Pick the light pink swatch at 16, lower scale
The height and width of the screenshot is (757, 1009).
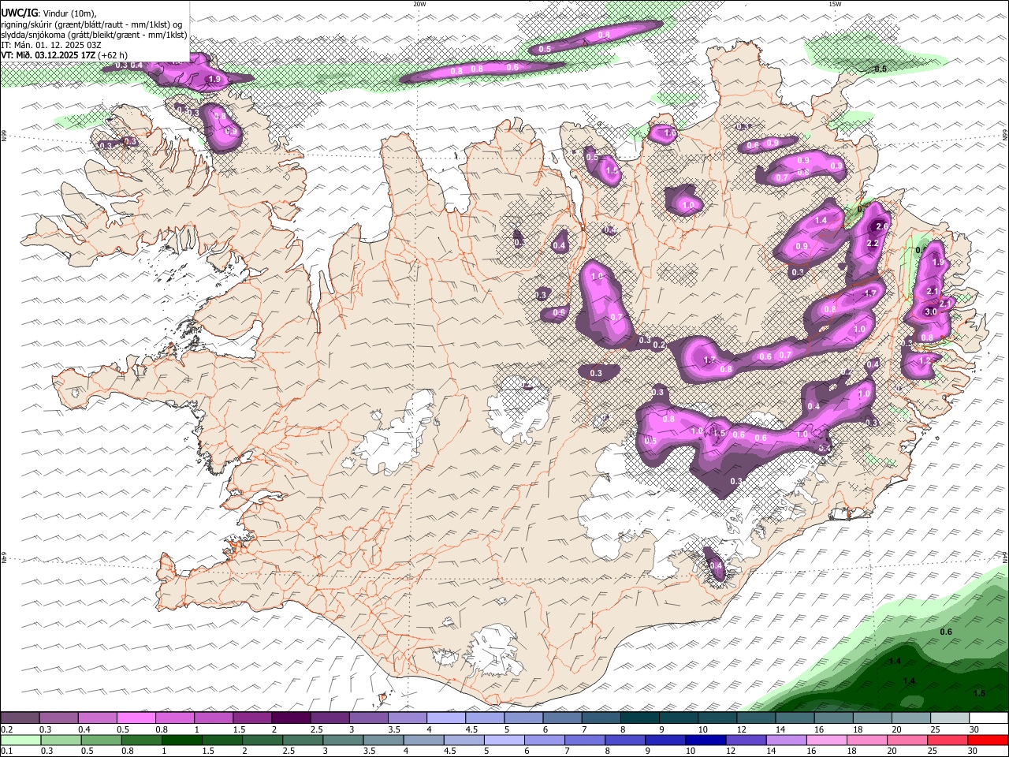point(826,740)
